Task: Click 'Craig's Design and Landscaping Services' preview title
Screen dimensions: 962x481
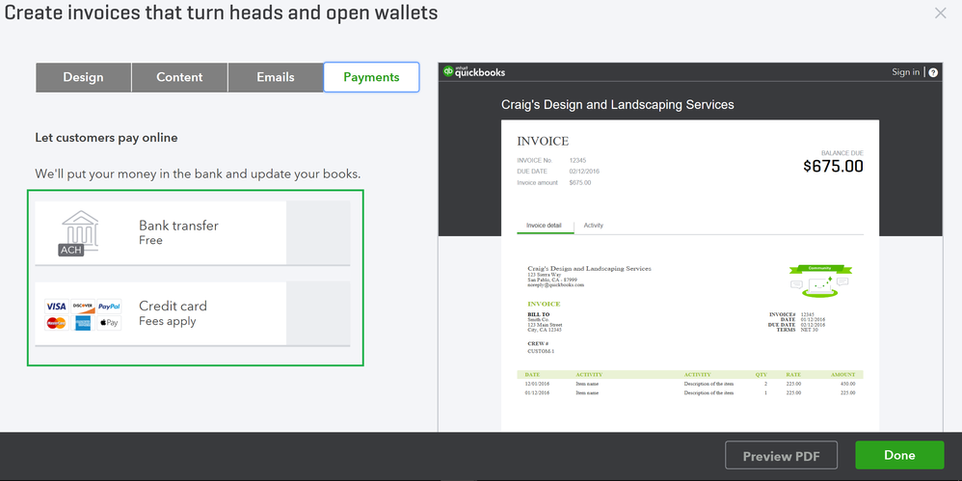Action: click(x=618, y=105)
